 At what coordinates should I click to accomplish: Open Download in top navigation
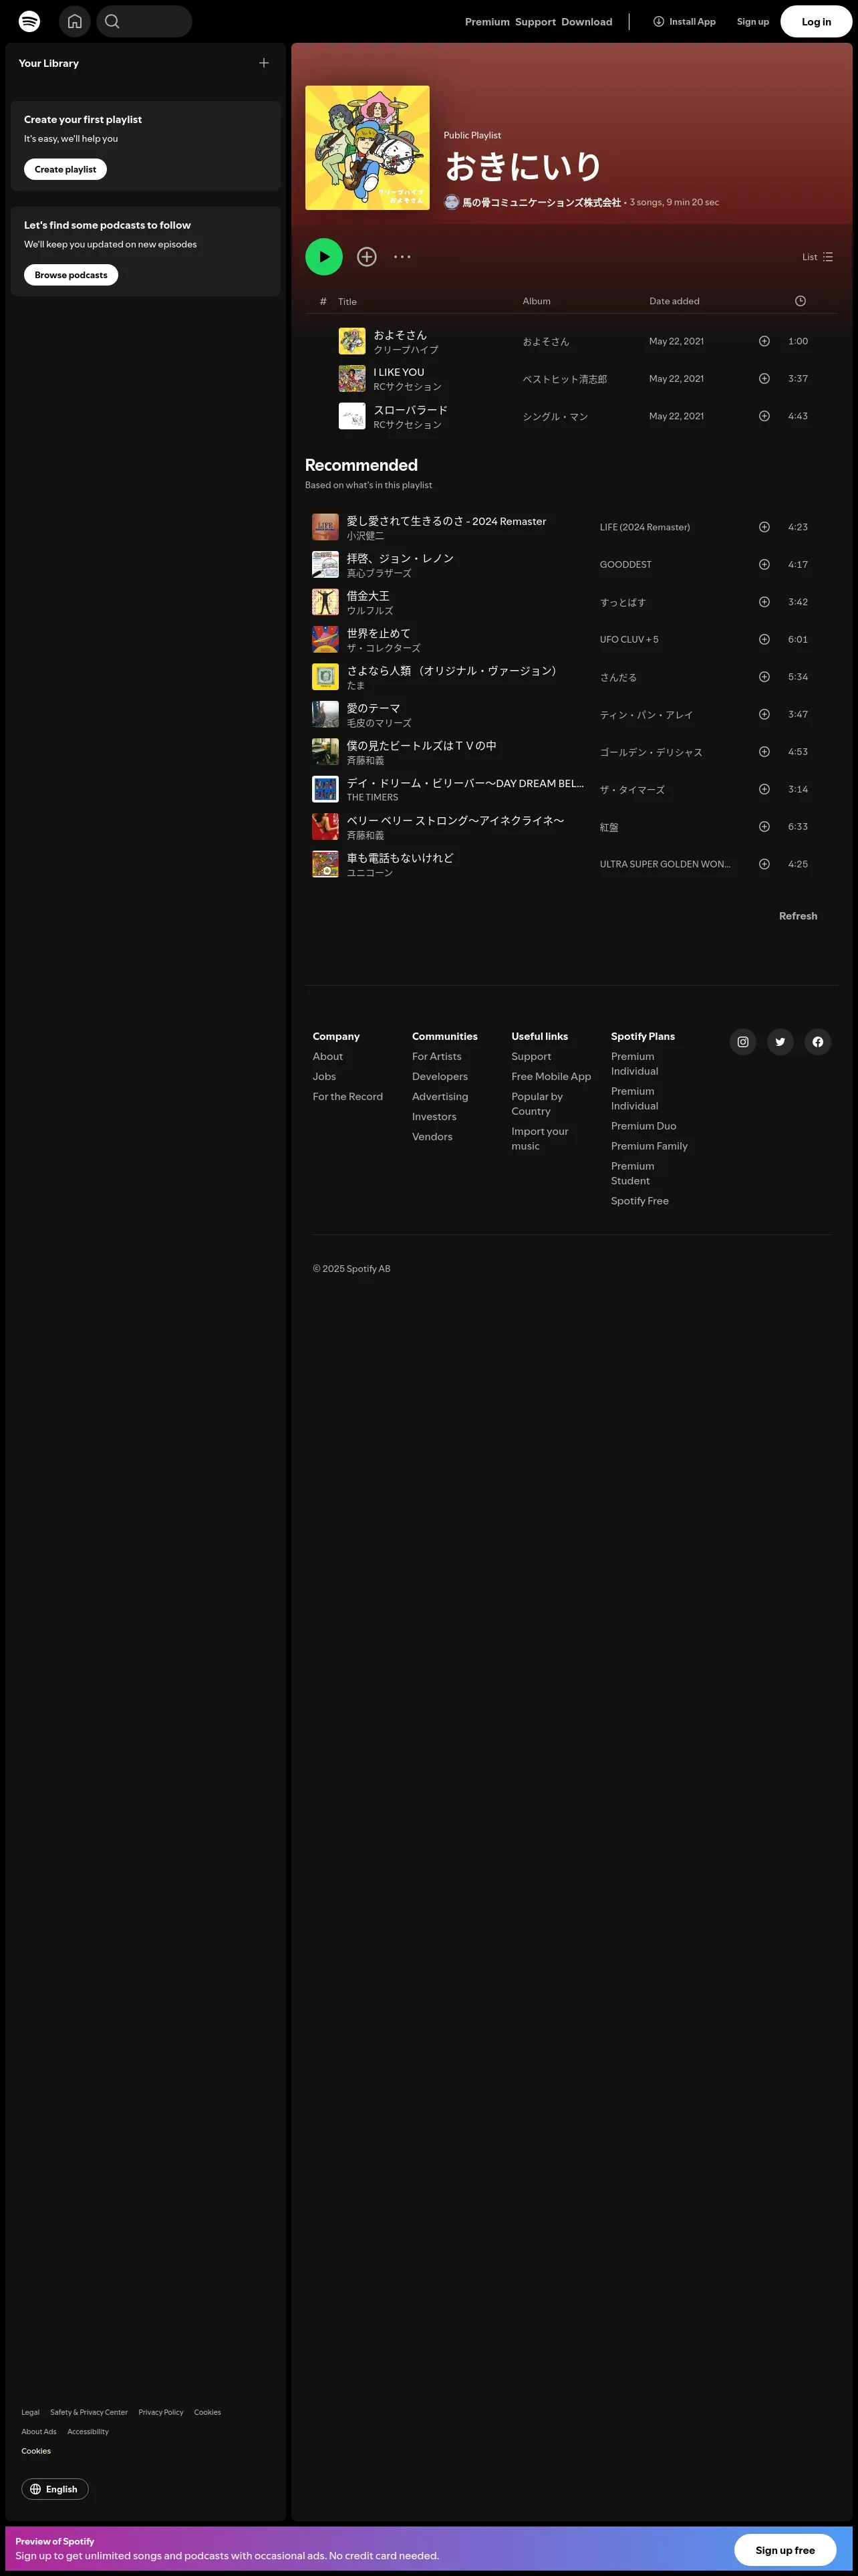tap(586, 21)
